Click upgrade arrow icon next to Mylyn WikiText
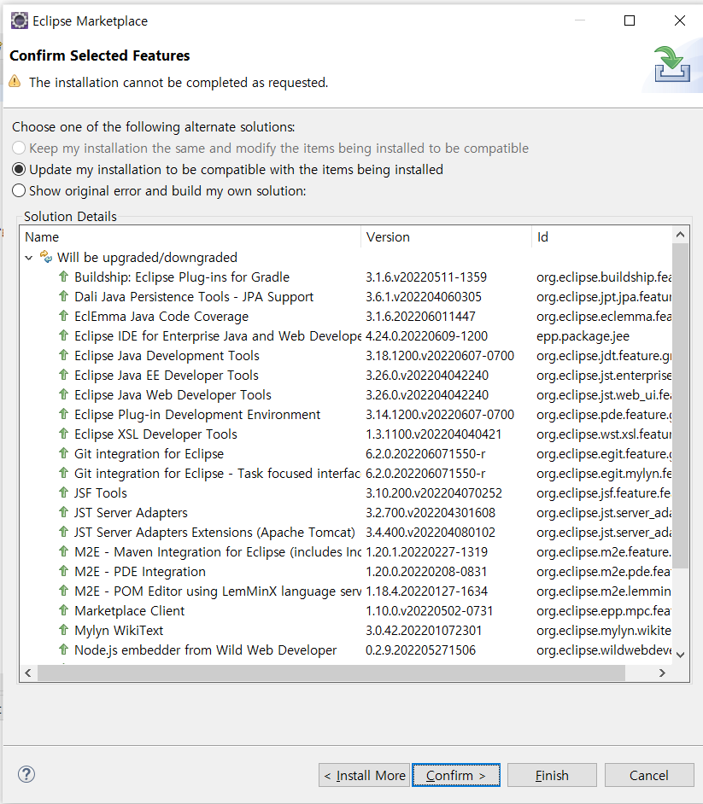 (63, 630)
